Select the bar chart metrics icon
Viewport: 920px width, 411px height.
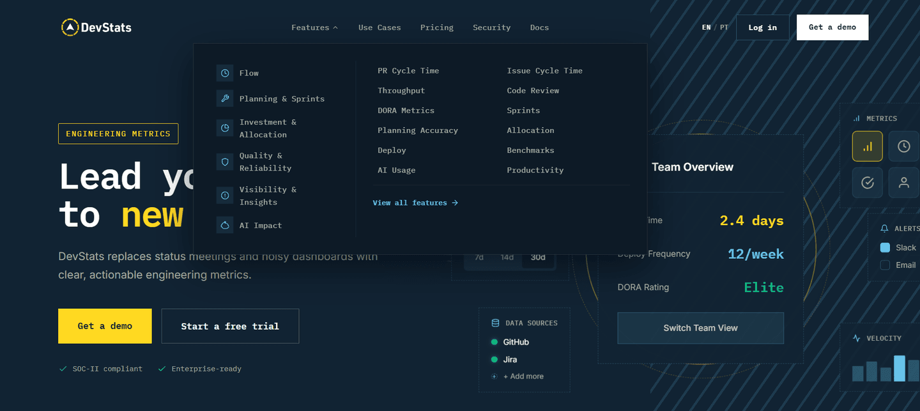coord(868,146)
